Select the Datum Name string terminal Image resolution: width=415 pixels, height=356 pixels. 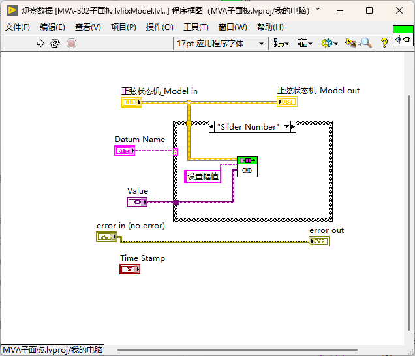coord(125,151)
